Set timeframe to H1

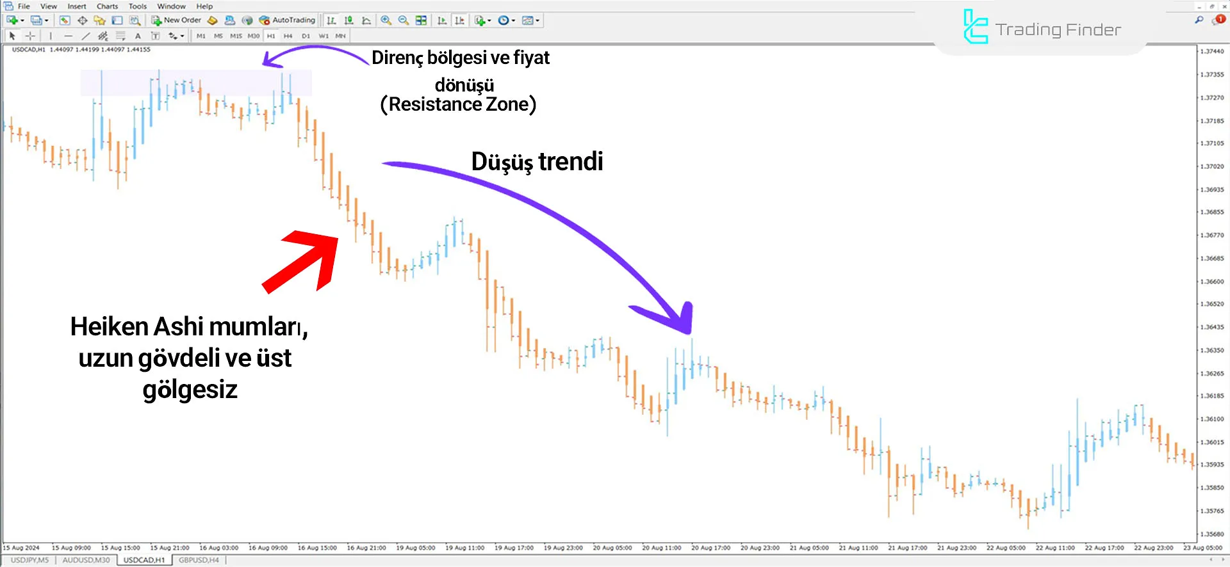click(x=271, y=36)
